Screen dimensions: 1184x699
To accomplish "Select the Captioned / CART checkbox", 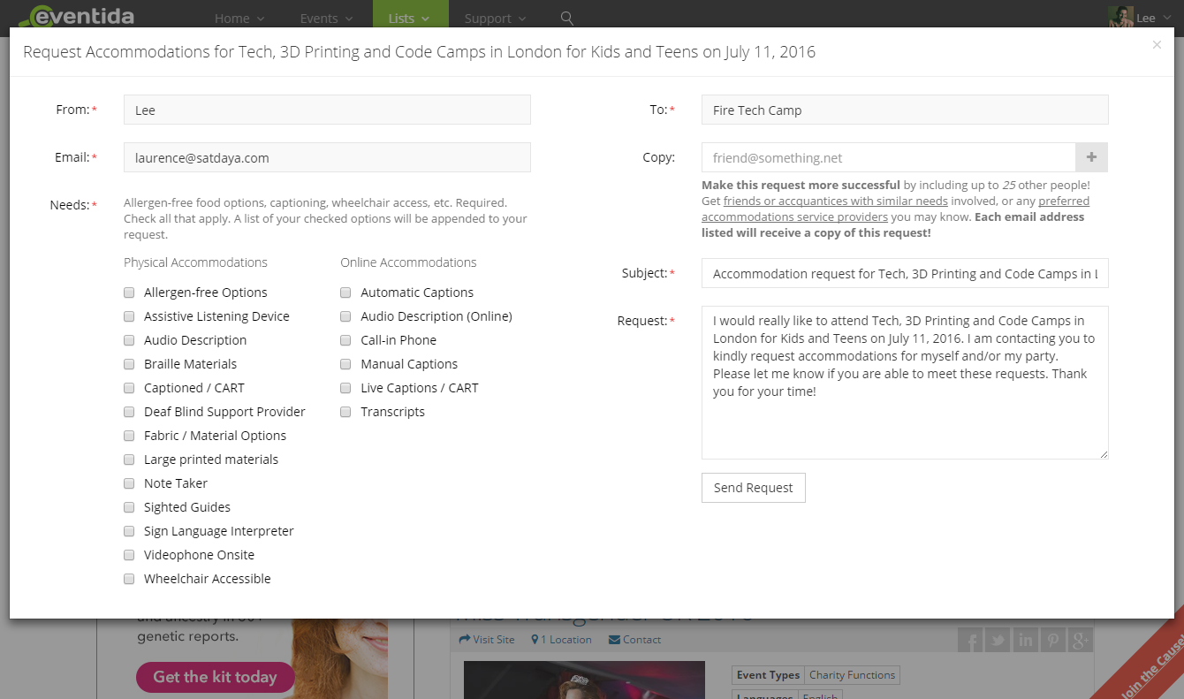I will pos(129,388).
